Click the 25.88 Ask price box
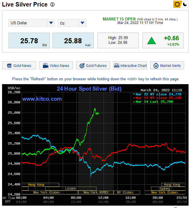193x208 pixels. [73, 41]
